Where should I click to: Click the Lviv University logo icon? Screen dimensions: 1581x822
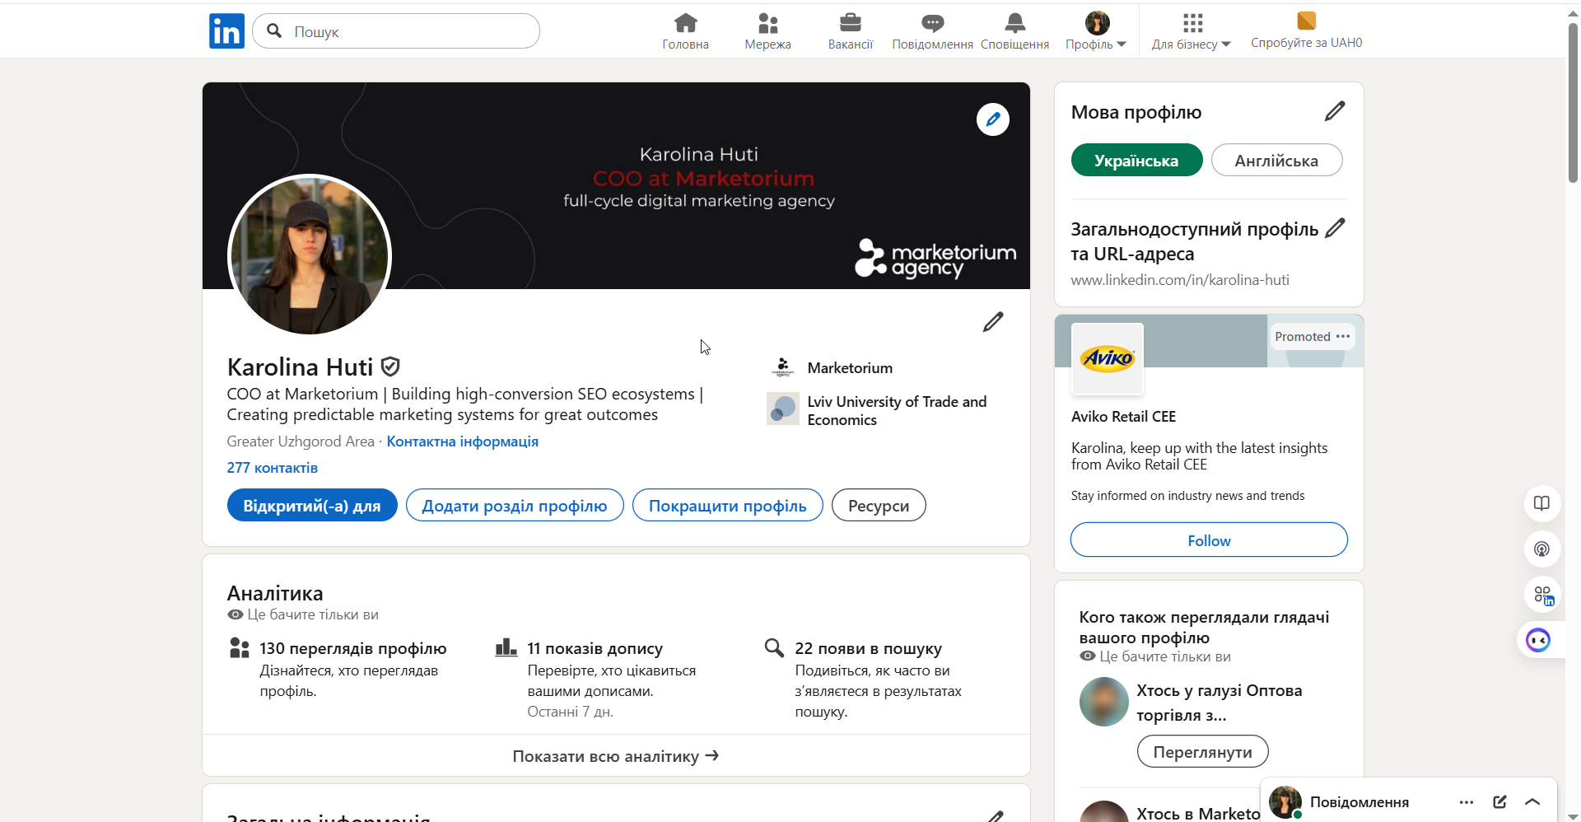[783, 409]
